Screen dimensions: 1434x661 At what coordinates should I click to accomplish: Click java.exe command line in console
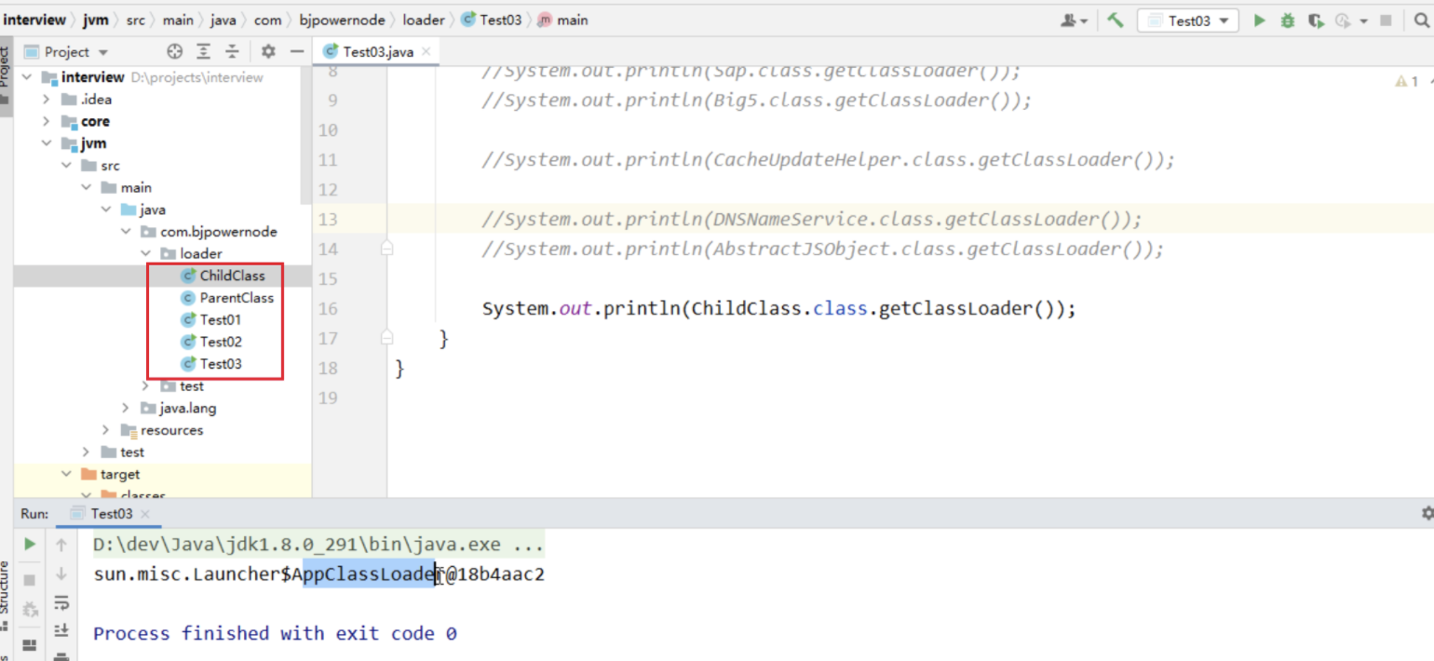[x=318, y=545]
